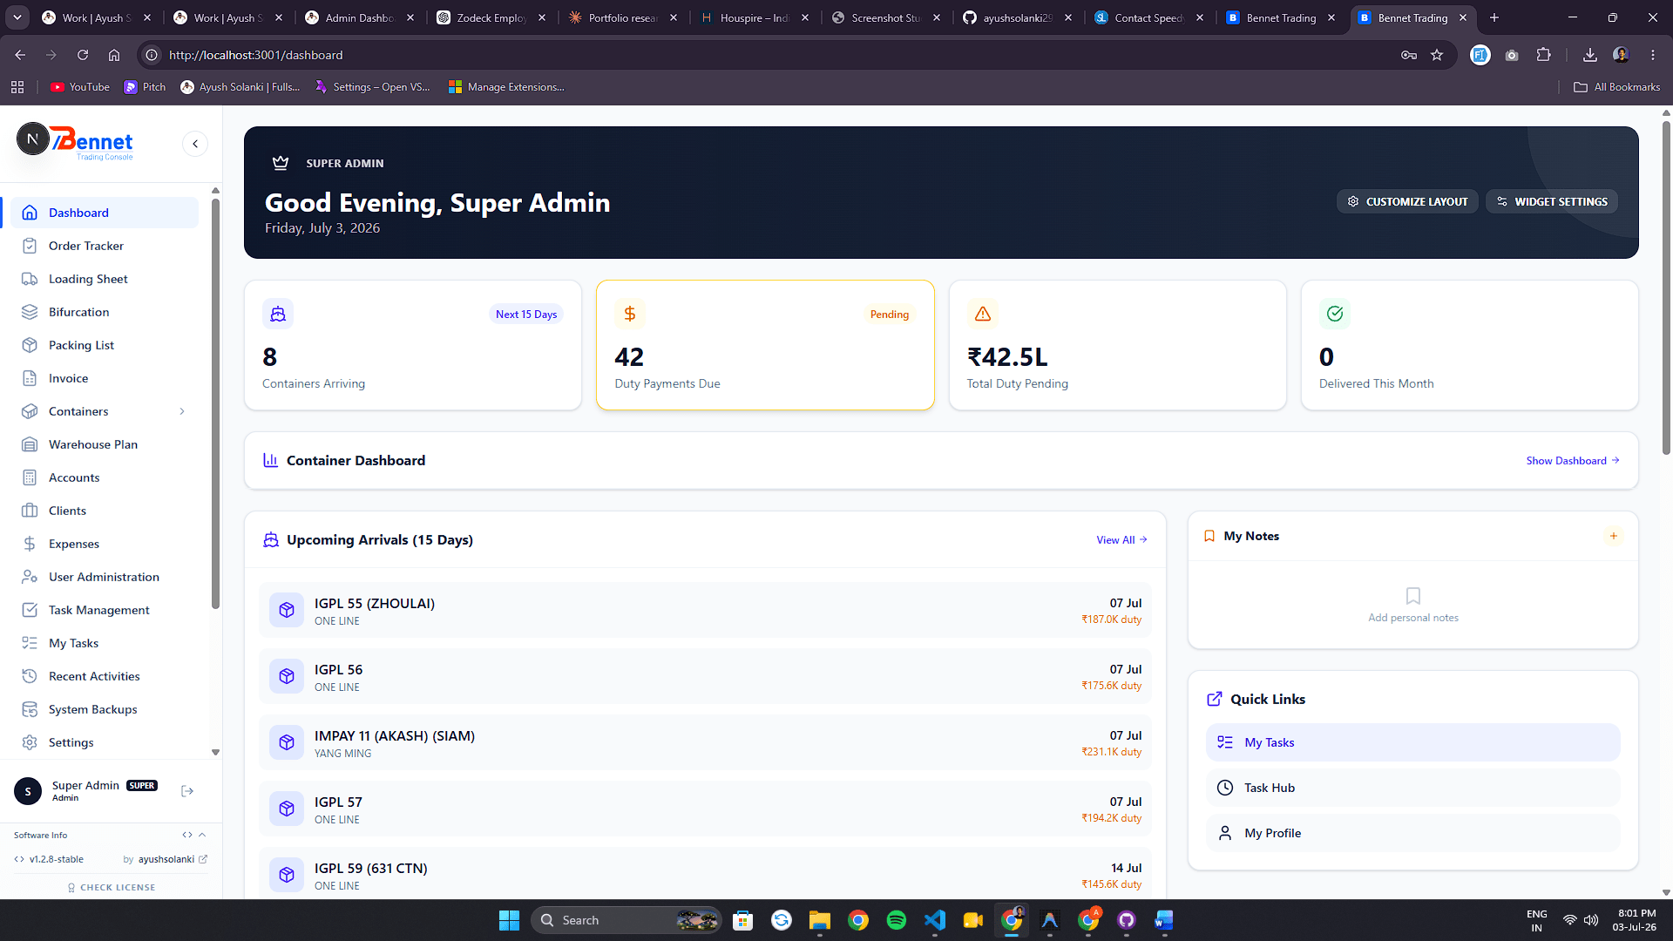Click the CUSTOMIZE LAYOUT button

(1407, 201)
